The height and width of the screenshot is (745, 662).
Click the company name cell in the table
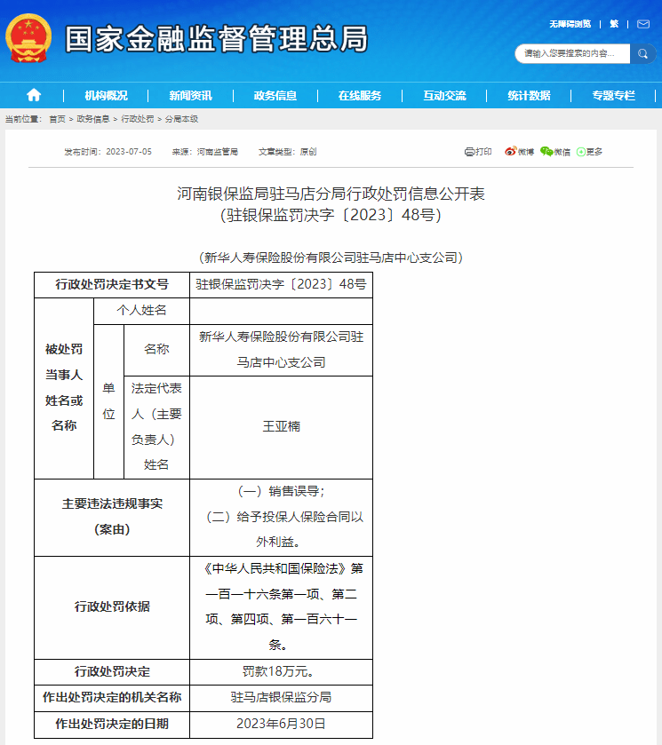(281, 350)
